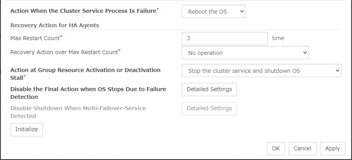Click the Recovery Action over Max Restart Count label
This screenshot has height=160, width=352.
[64, 52]
